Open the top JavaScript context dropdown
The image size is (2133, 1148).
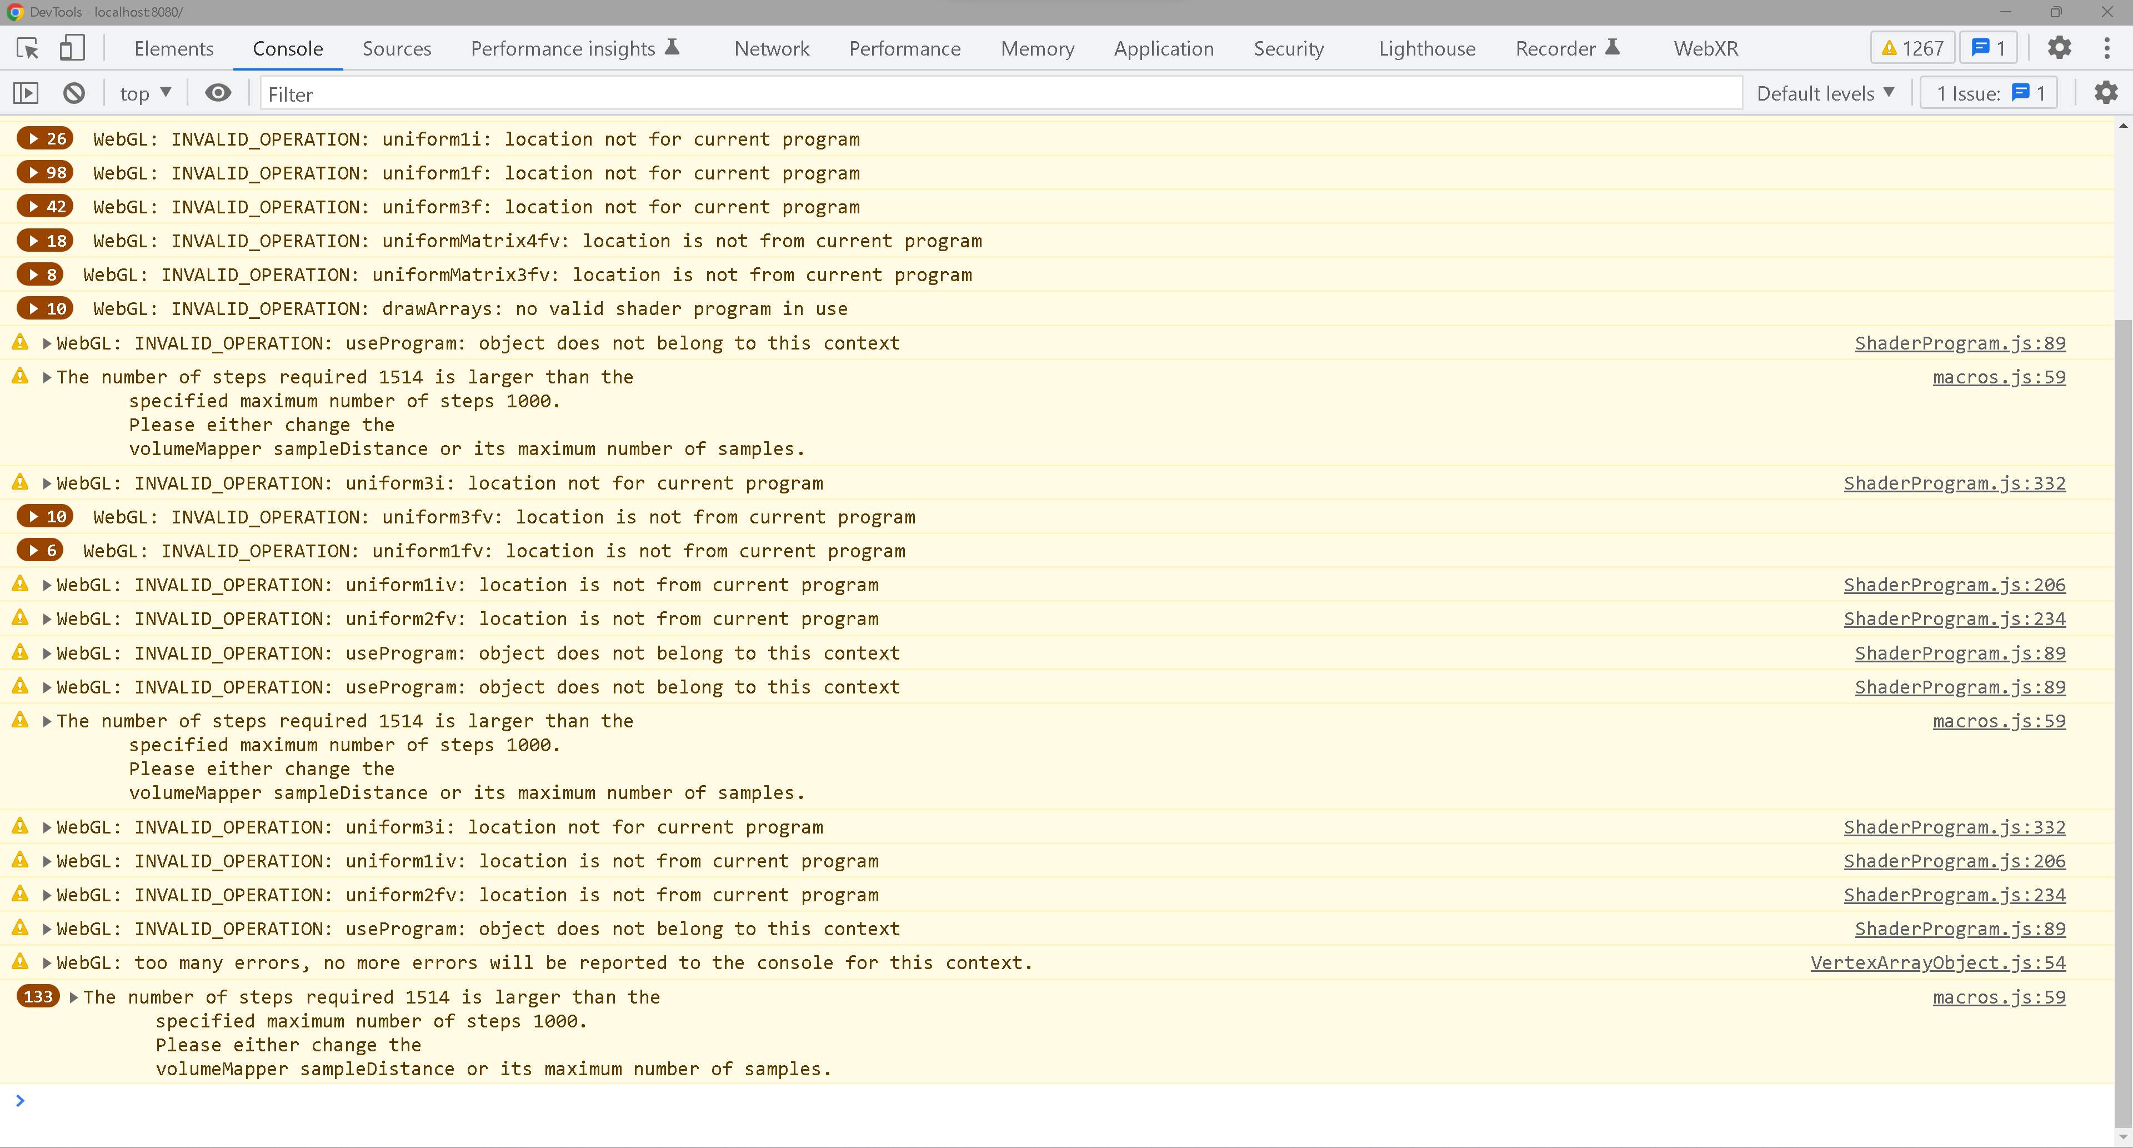point(145,93)
